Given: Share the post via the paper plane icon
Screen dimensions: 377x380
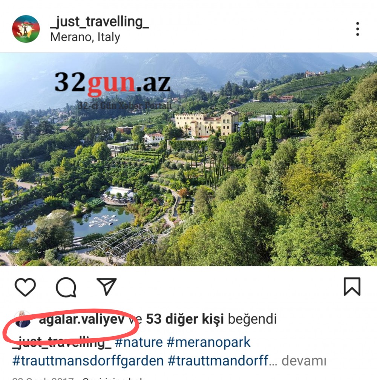Looking at the screenshot, I should (x=107, y=286).
